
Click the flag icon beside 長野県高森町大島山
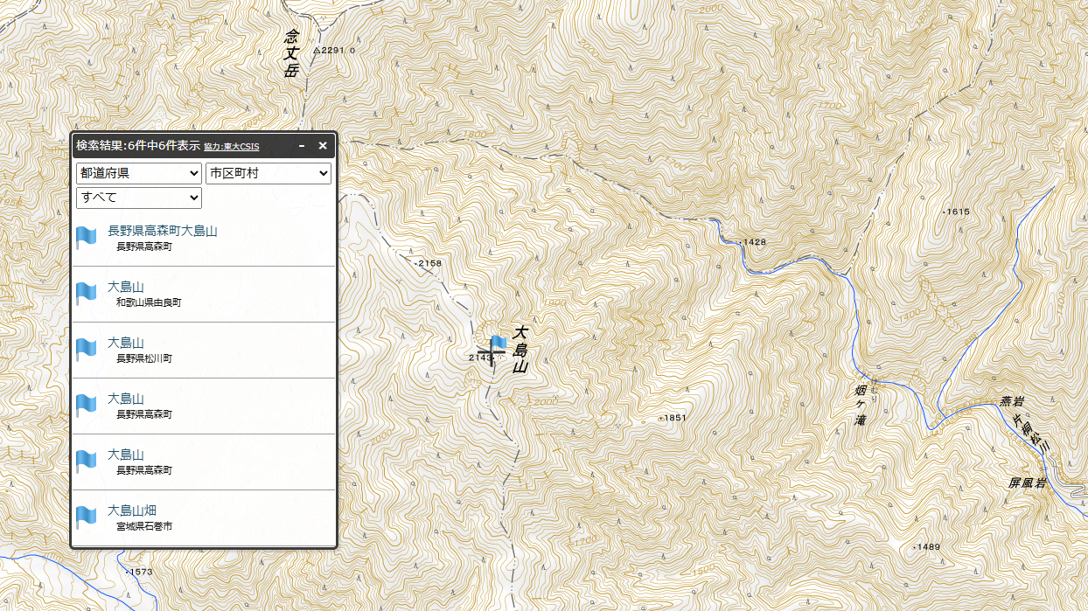(x=86, y=238)
